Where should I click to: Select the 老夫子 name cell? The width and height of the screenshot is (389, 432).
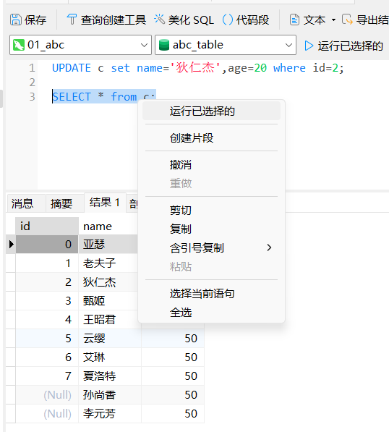tap(108, 263)
